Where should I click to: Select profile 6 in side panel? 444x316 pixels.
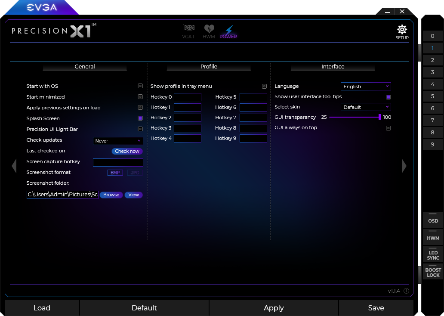[x=432, y=108]
